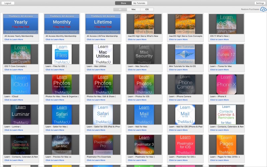Select Photos View & Organize cover
Viewport: 267px width, 167px height.
click(62, 85)
